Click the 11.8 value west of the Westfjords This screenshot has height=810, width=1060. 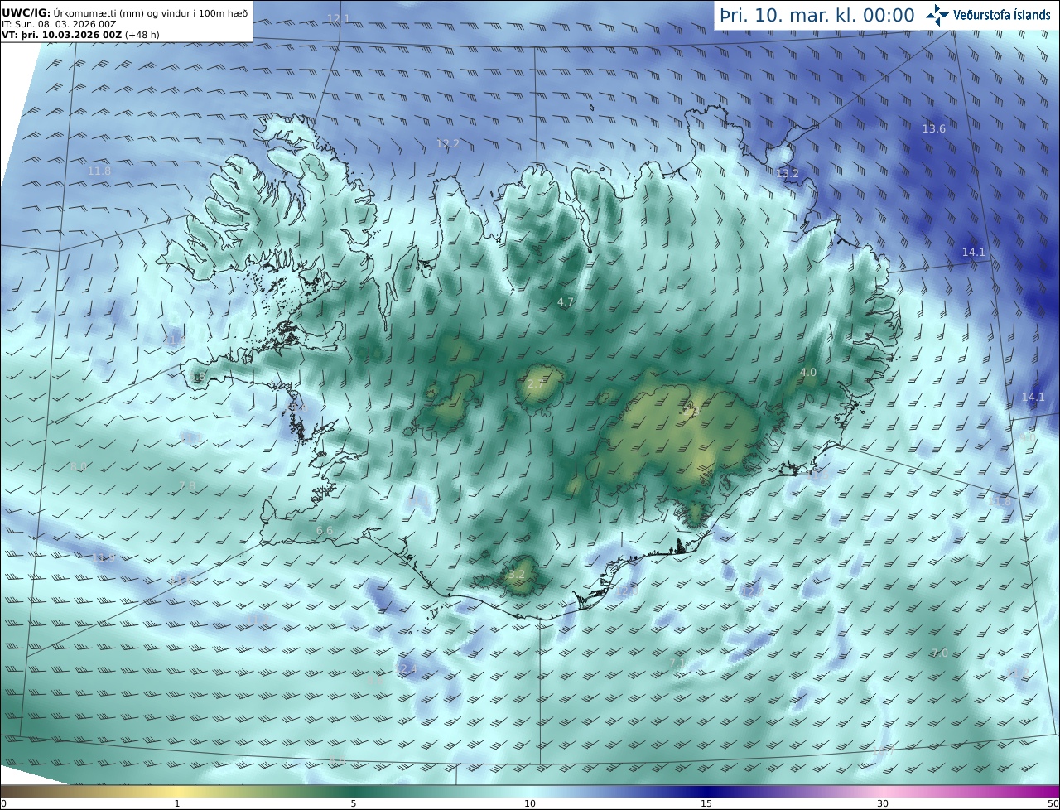(x=99, y=171)
